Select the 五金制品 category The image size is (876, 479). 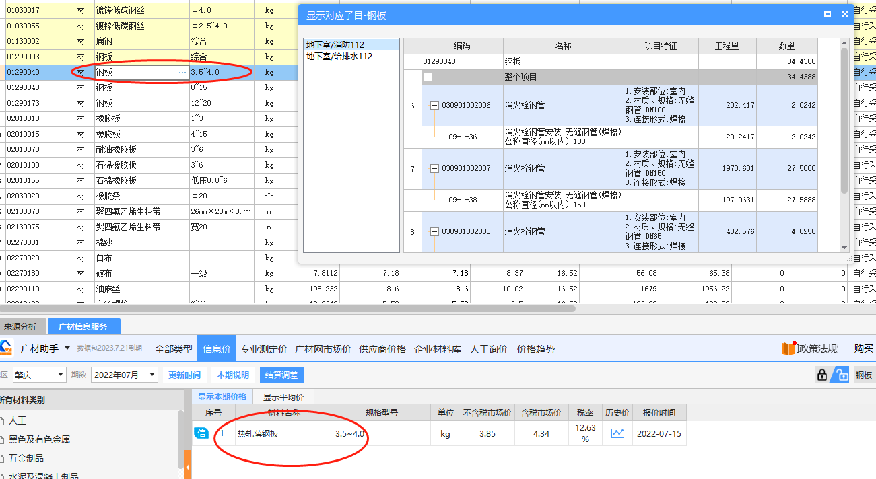pos(26,458)
